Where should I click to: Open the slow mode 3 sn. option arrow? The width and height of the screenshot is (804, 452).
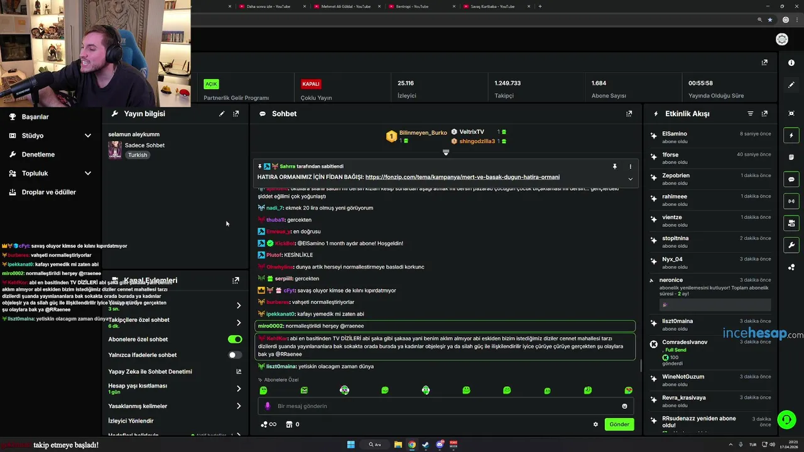[239, 306]
